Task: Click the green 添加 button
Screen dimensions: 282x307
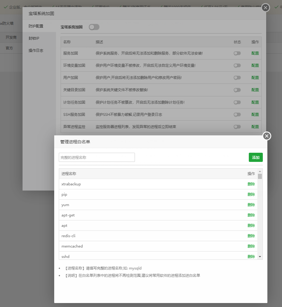Action: click(x=256, y=157)
